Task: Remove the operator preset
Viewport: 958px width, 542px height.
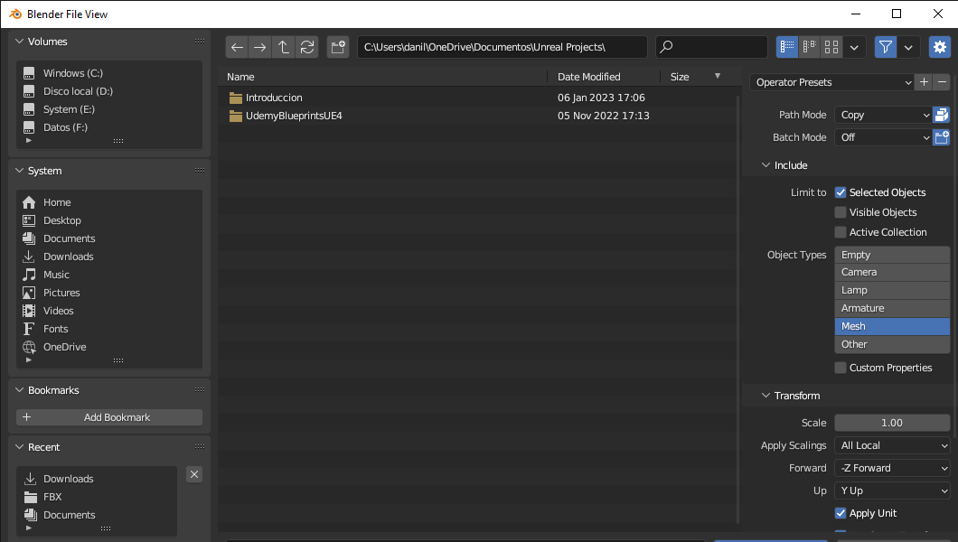Action: (942, 82)
